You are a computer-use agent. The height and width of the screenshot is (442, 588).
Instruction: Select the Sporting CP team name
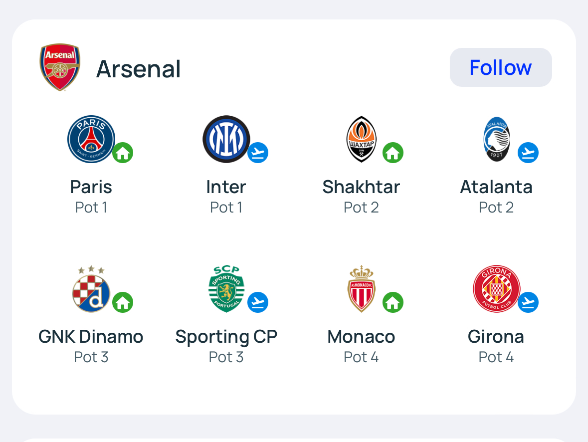[x=226, y=337]
